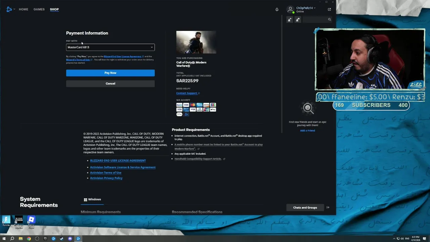Select the SHOP tab

pos(54,9)
